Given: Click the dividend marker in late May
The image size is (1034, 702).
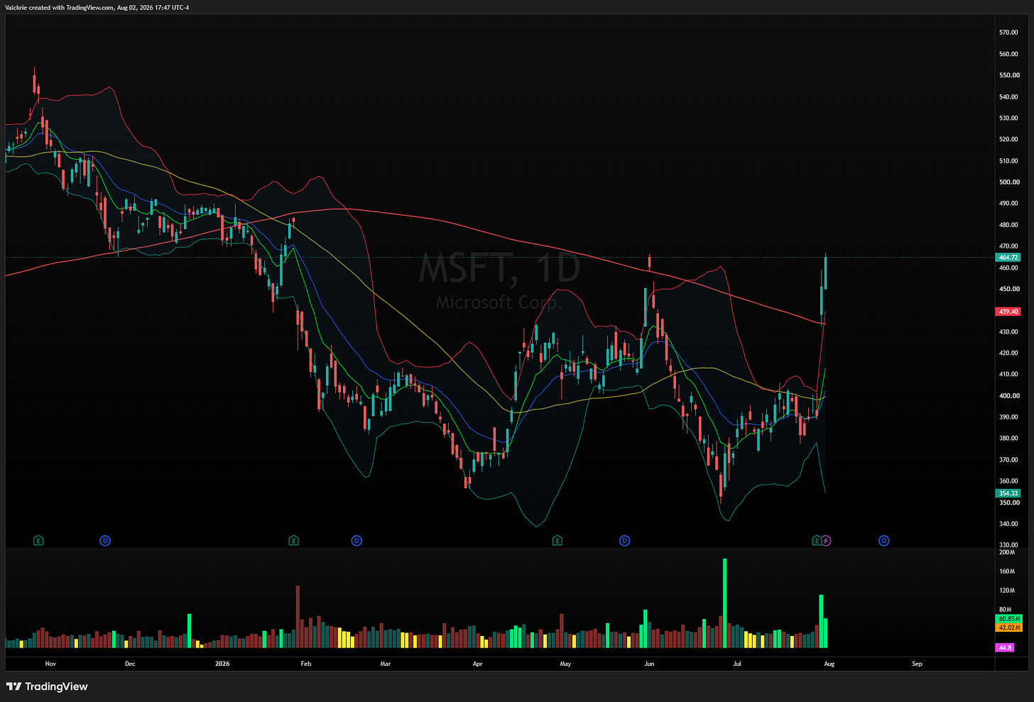Looking at the screenshot, I should point(625,541).
